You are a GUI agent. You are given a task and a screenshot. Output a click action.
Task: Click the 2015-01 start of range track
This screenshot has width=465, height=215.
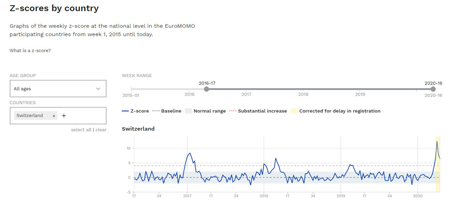(x=131, y=89)
